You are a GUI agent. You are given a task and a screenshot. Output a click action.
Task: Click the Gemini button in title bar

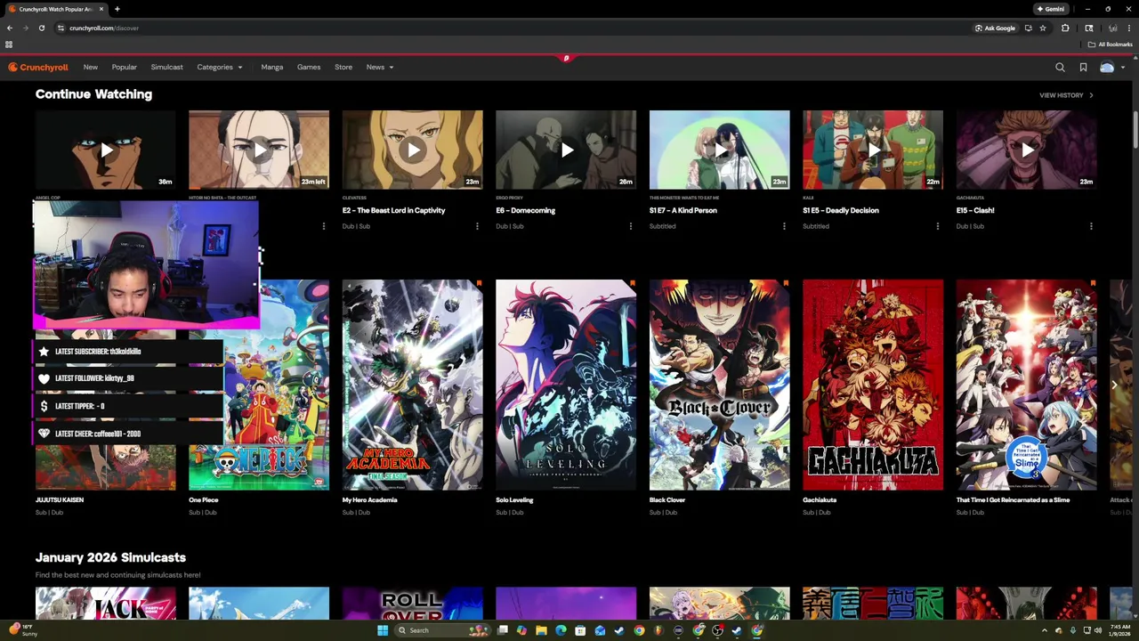(x=1051, y=9)
